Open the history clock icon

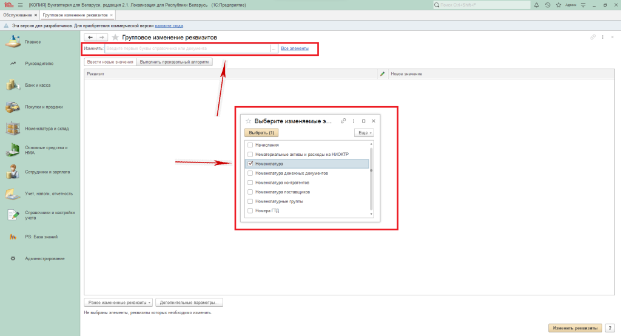(548, 5)
